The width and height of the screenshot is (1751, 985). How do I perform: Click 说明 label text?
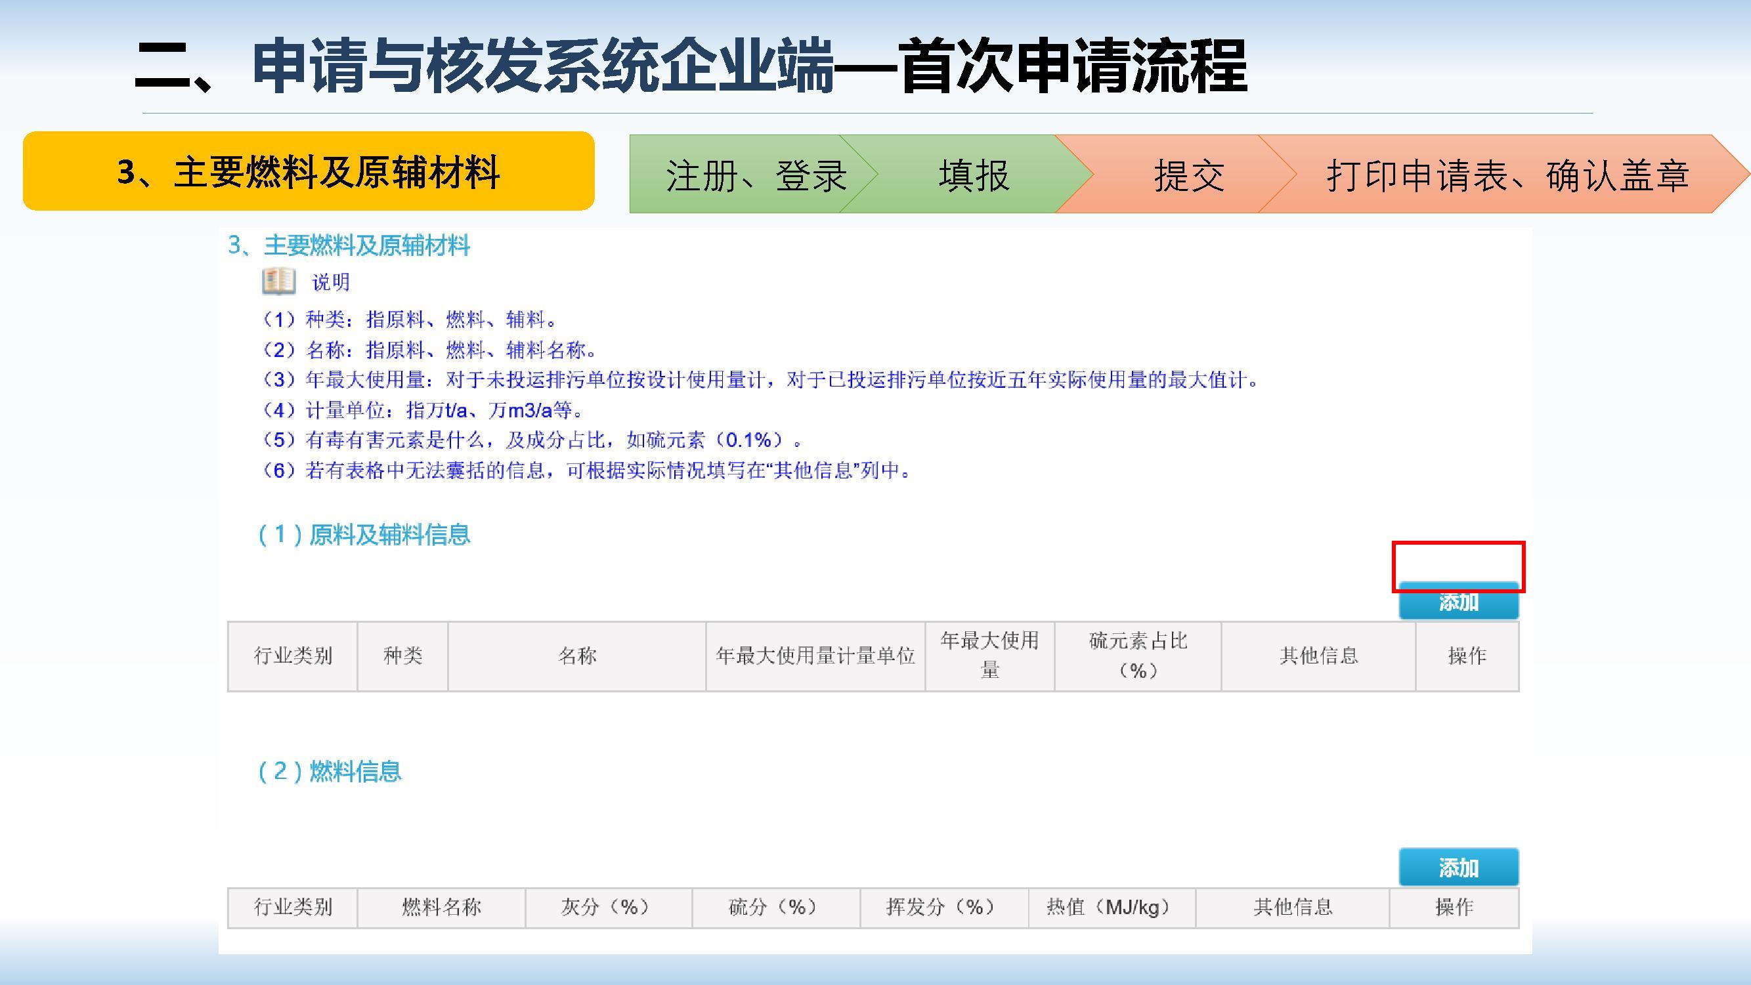point(331,282)
